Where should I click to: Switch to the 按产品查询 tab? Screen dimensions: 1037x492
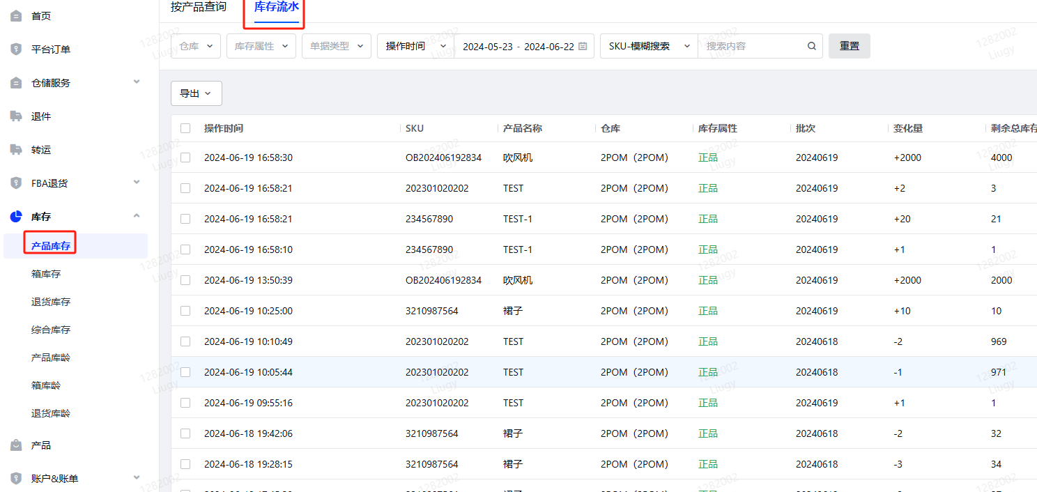pyautogui.click(x=199, y=7)
